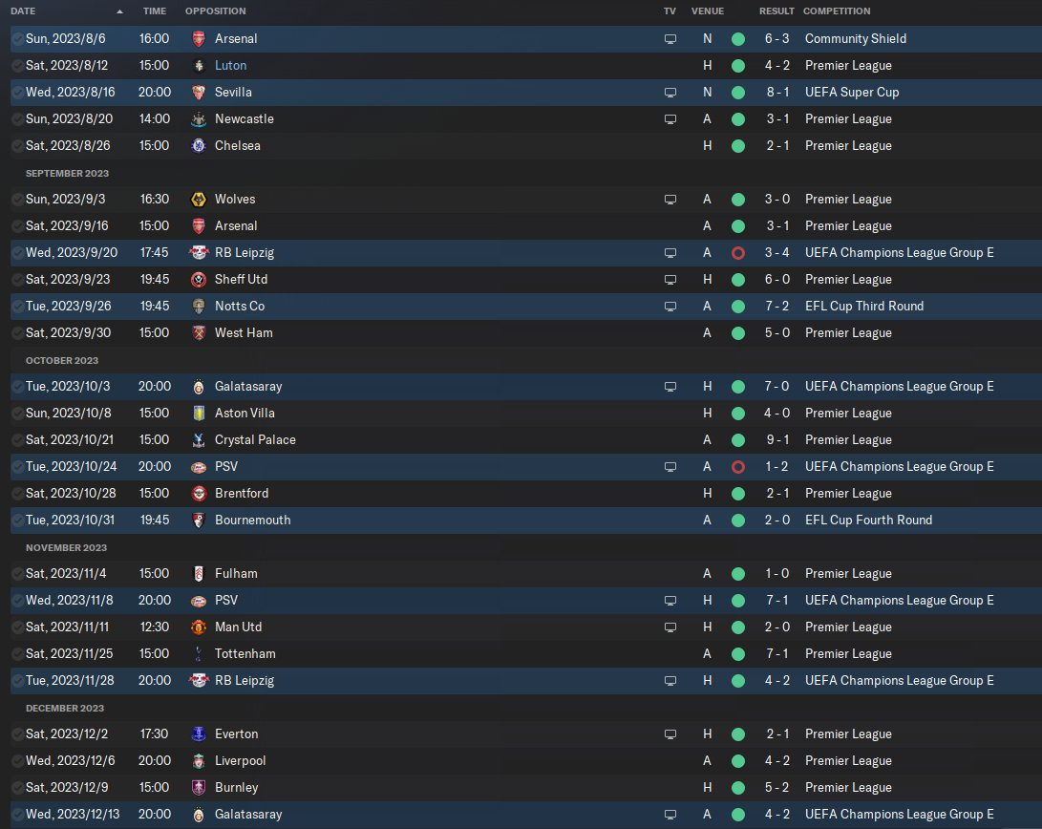Click the Crystal Palace club badge
The width and height of the screenshot is (1042, 829).
coord(199,440)
